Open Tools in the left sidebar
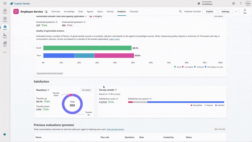 tap(5, 44)
